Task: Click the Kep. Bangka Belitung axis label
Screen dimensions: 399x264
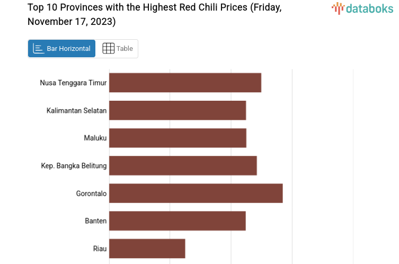Action: (74, 165)
